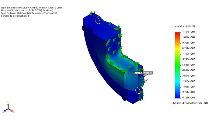Click the plot type line 'Static contrainte nodale Contraintes1'
The width and height of the screenshot is (219, 121).
(29, 13)
